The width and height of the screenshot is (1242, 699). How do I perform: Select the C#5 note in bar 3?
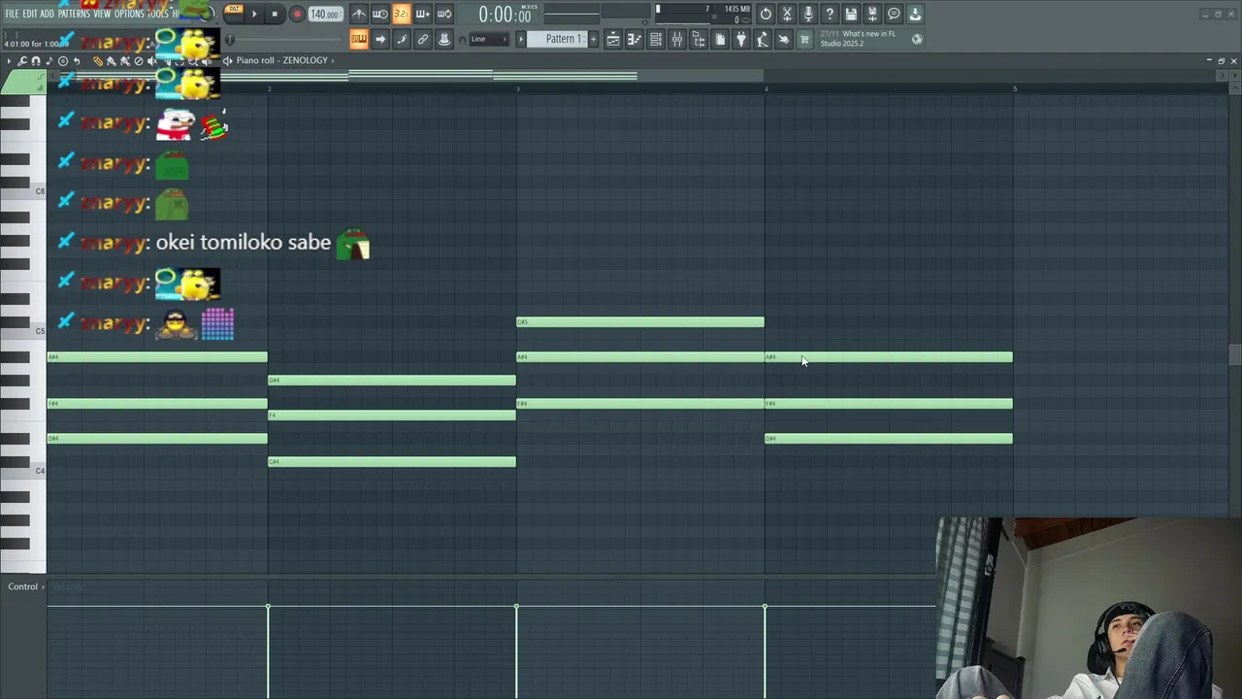640,322
